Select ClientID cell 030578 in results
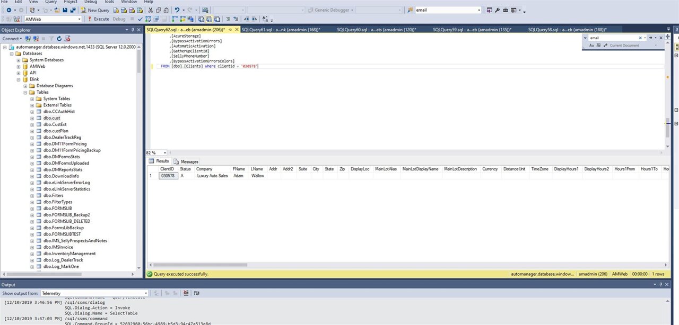Viewport: 679px width, 325px height. (168, 176)
